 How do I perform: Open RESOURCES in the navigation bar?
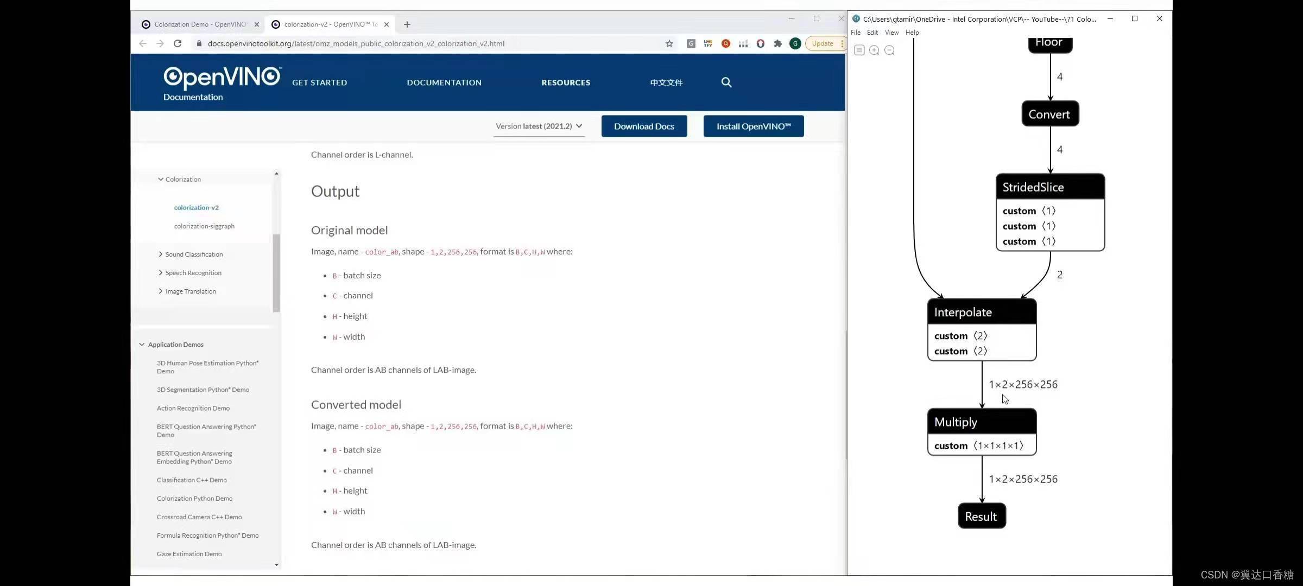566,82
